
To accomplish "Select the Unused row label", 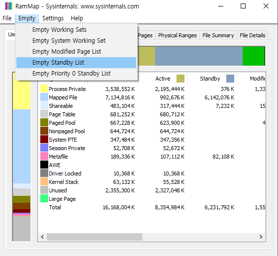I will (x=58, y=190).
